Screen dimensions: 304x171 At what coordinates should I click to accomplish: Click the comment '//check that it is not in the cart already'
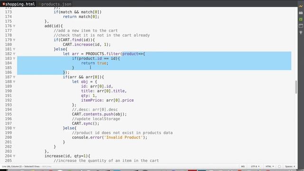[102, 35]
